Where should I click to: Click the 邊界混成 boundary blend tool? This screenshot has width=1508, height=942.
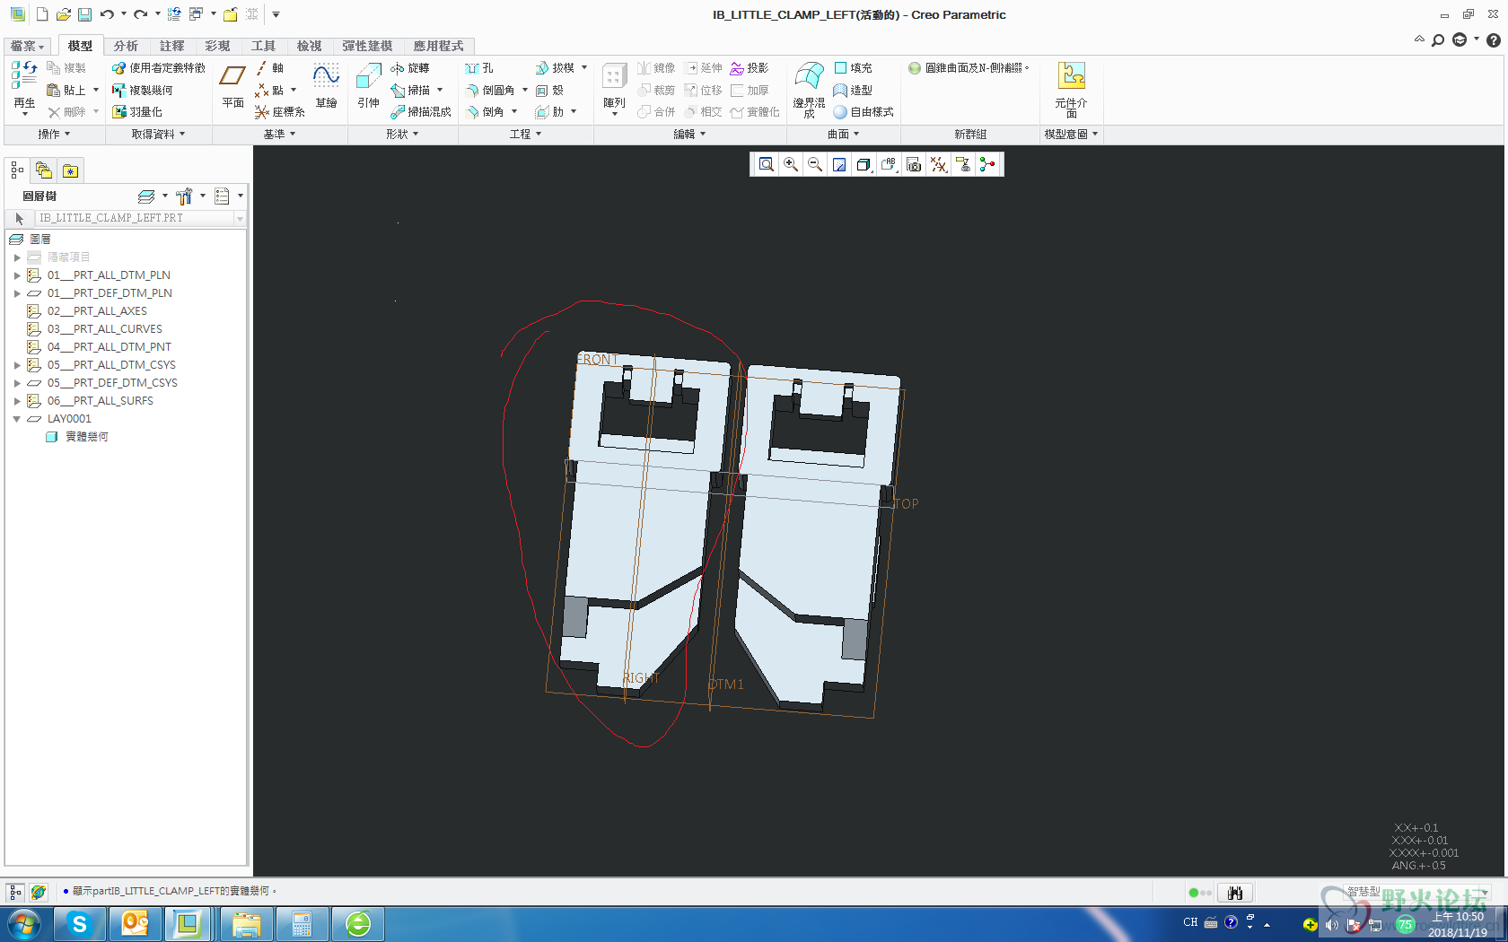809,90
